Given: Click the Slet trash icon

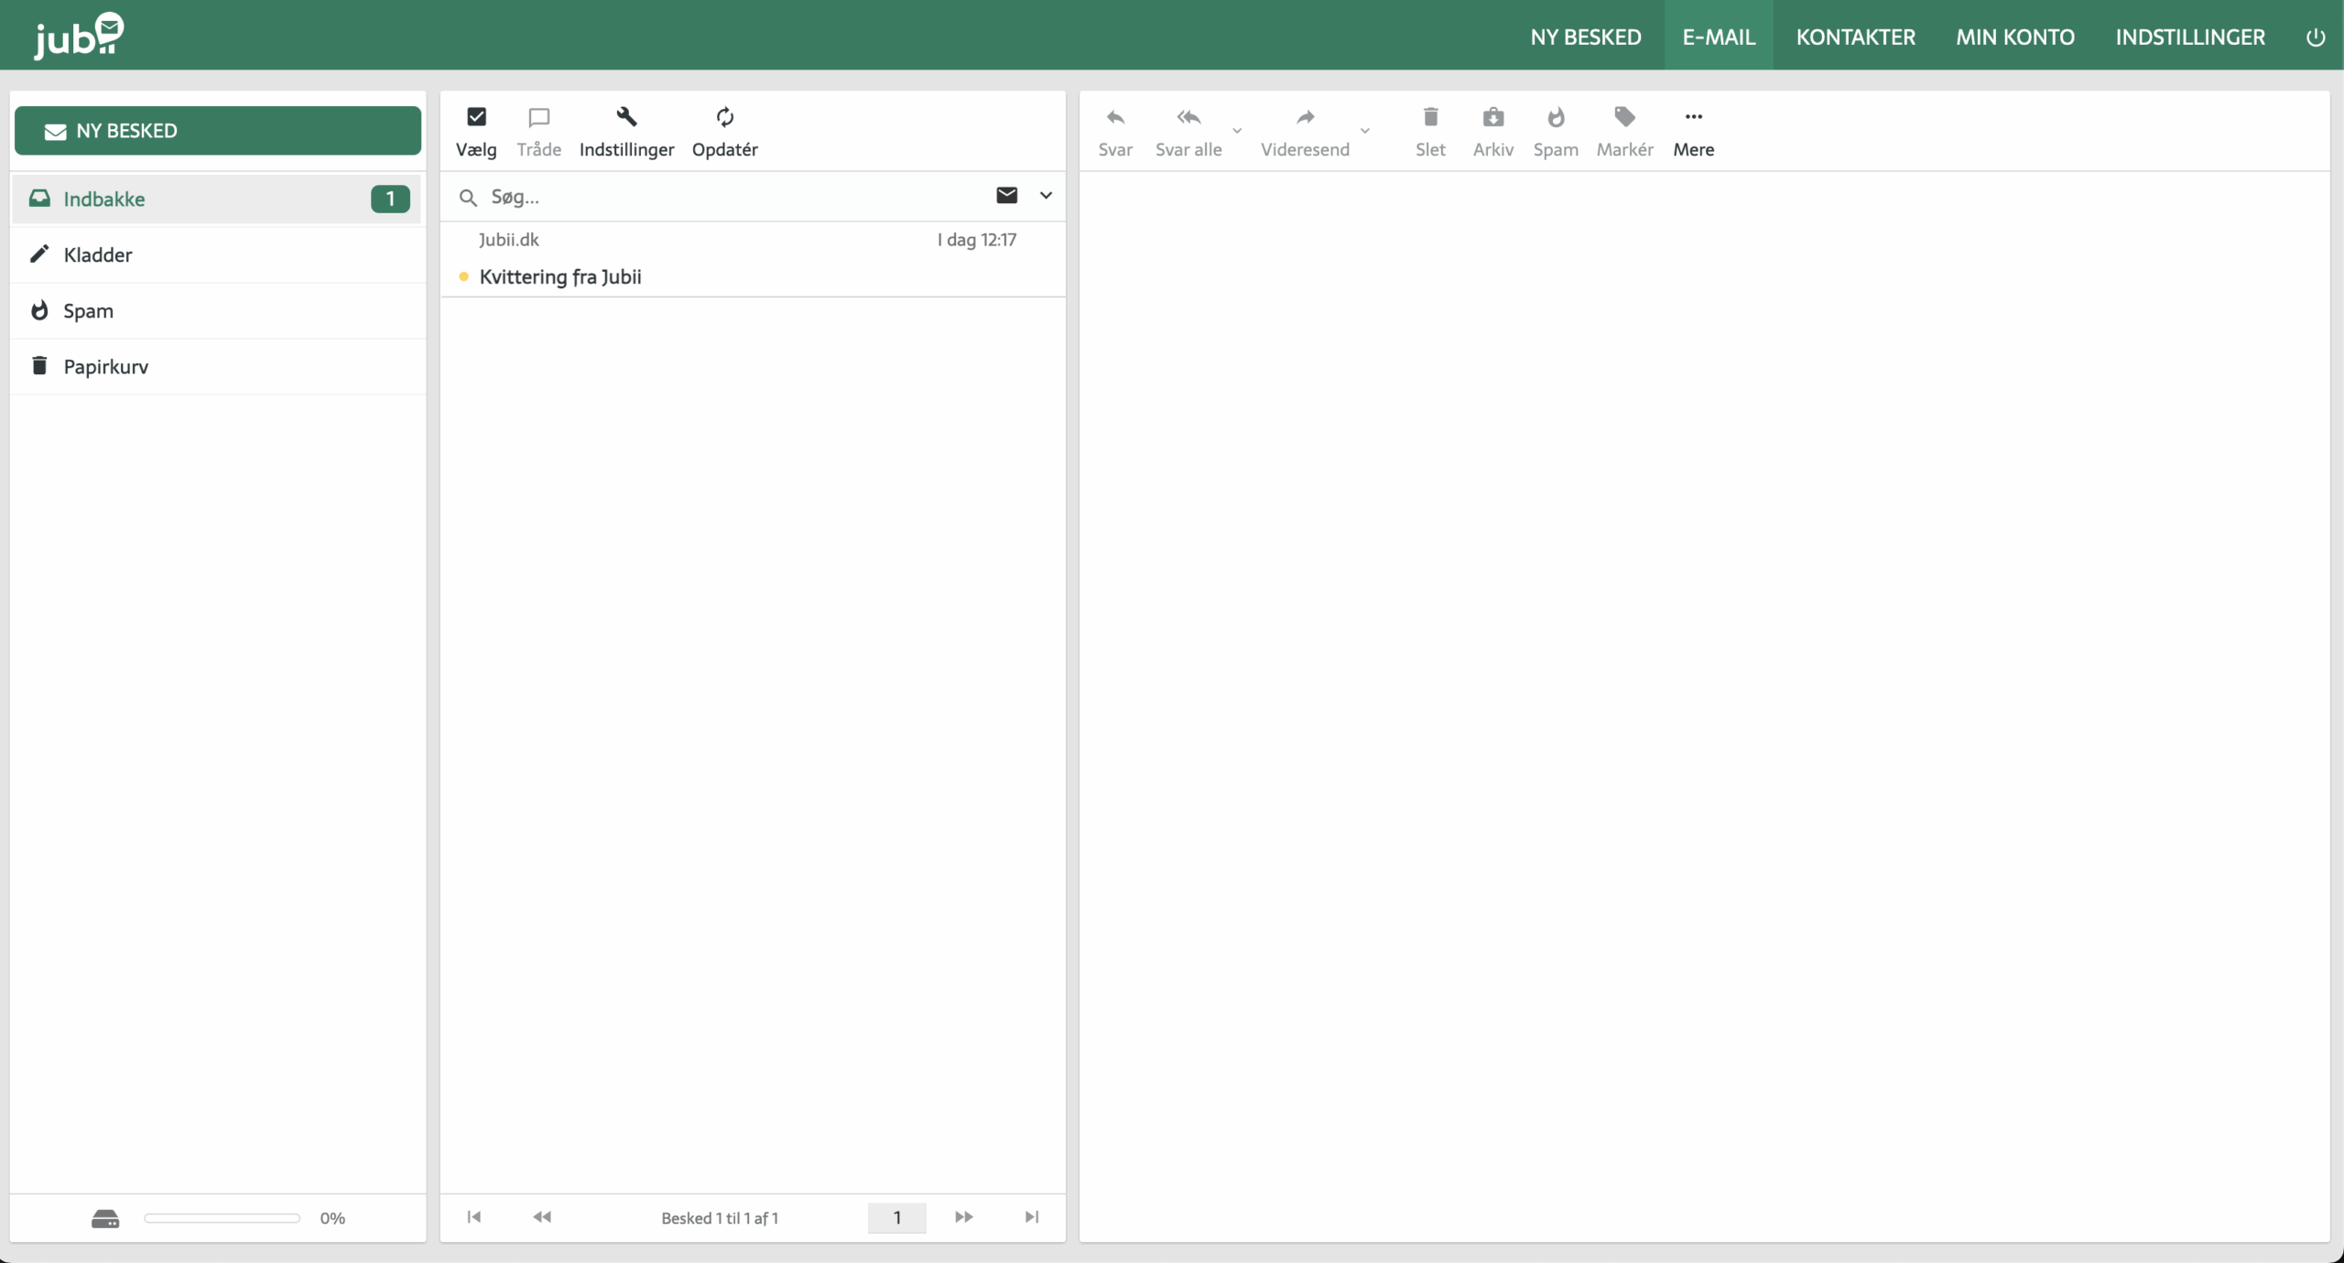Looking at the screenshot, I should coord(1429,118).
